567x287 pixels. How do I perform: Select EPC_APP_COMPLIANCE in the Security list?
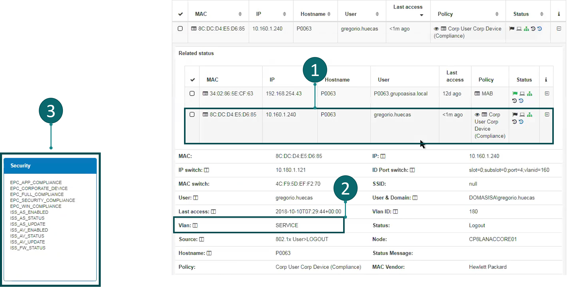[x=36, y=183]
